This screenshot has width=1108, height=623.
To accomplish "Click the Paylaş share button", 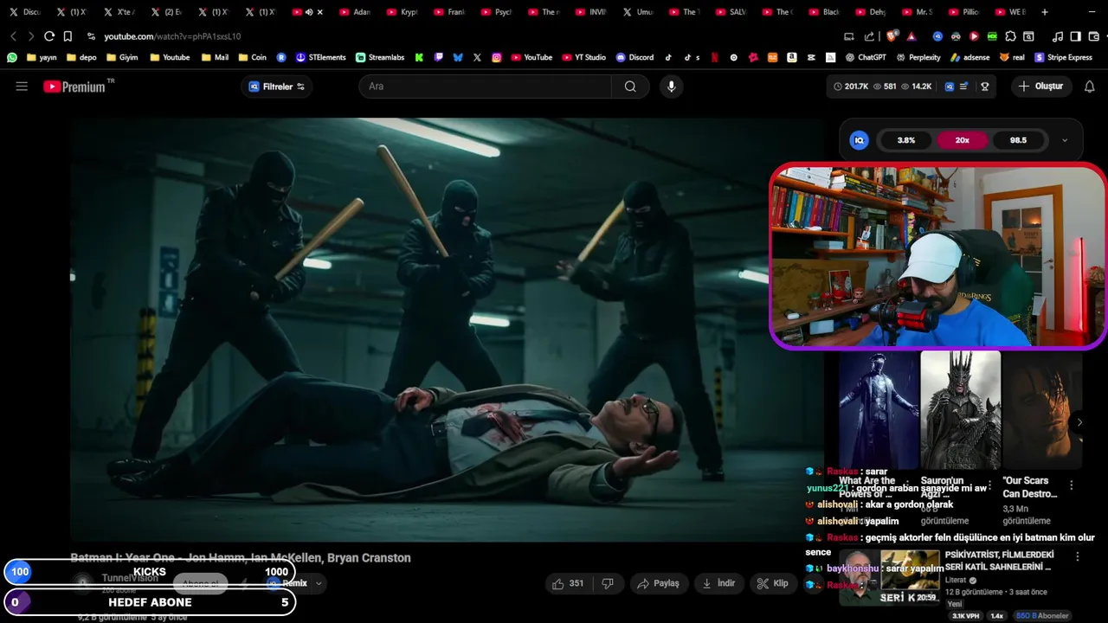I will (x=658, y=583).
